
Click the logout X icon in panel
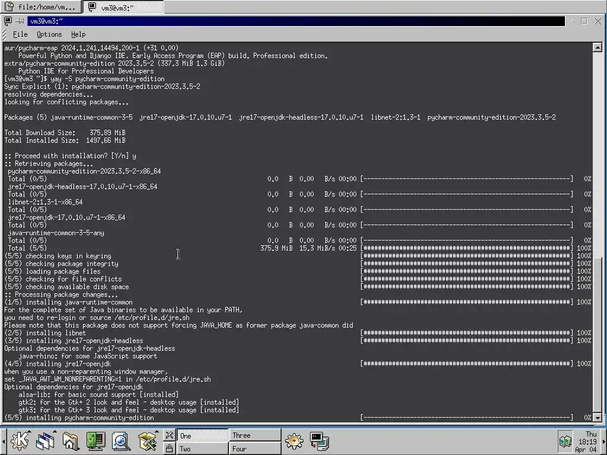click(169, 435)
